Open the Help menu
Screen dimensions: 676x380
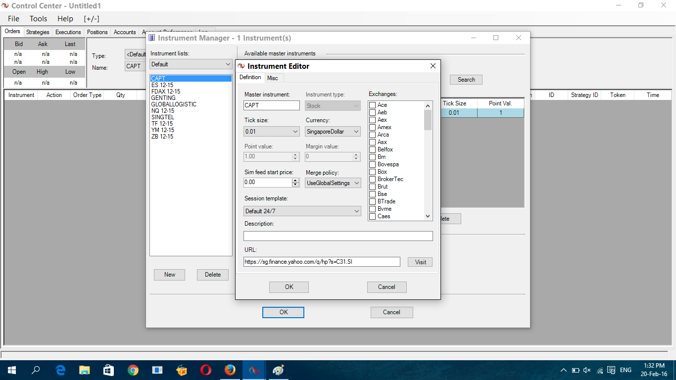tap(65, 19)
